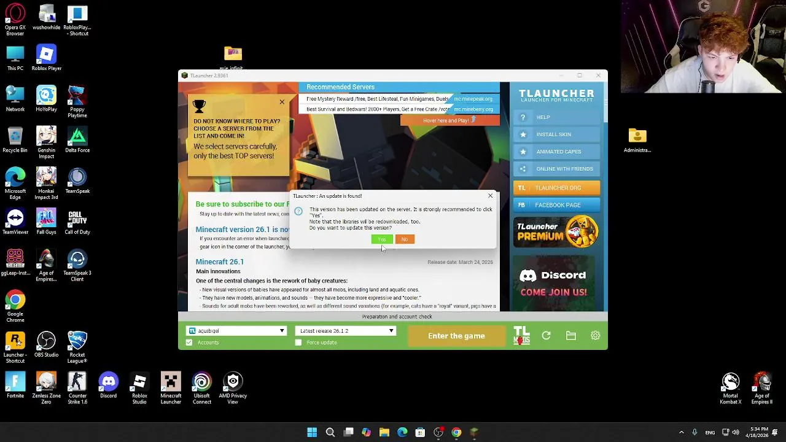Open Google Chrome from taskbar
786x442 pixels.
tap(456, 432)
